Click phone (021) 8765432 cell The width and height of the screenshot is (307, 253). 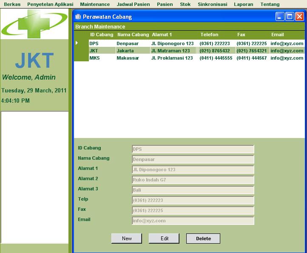point(217,51)
